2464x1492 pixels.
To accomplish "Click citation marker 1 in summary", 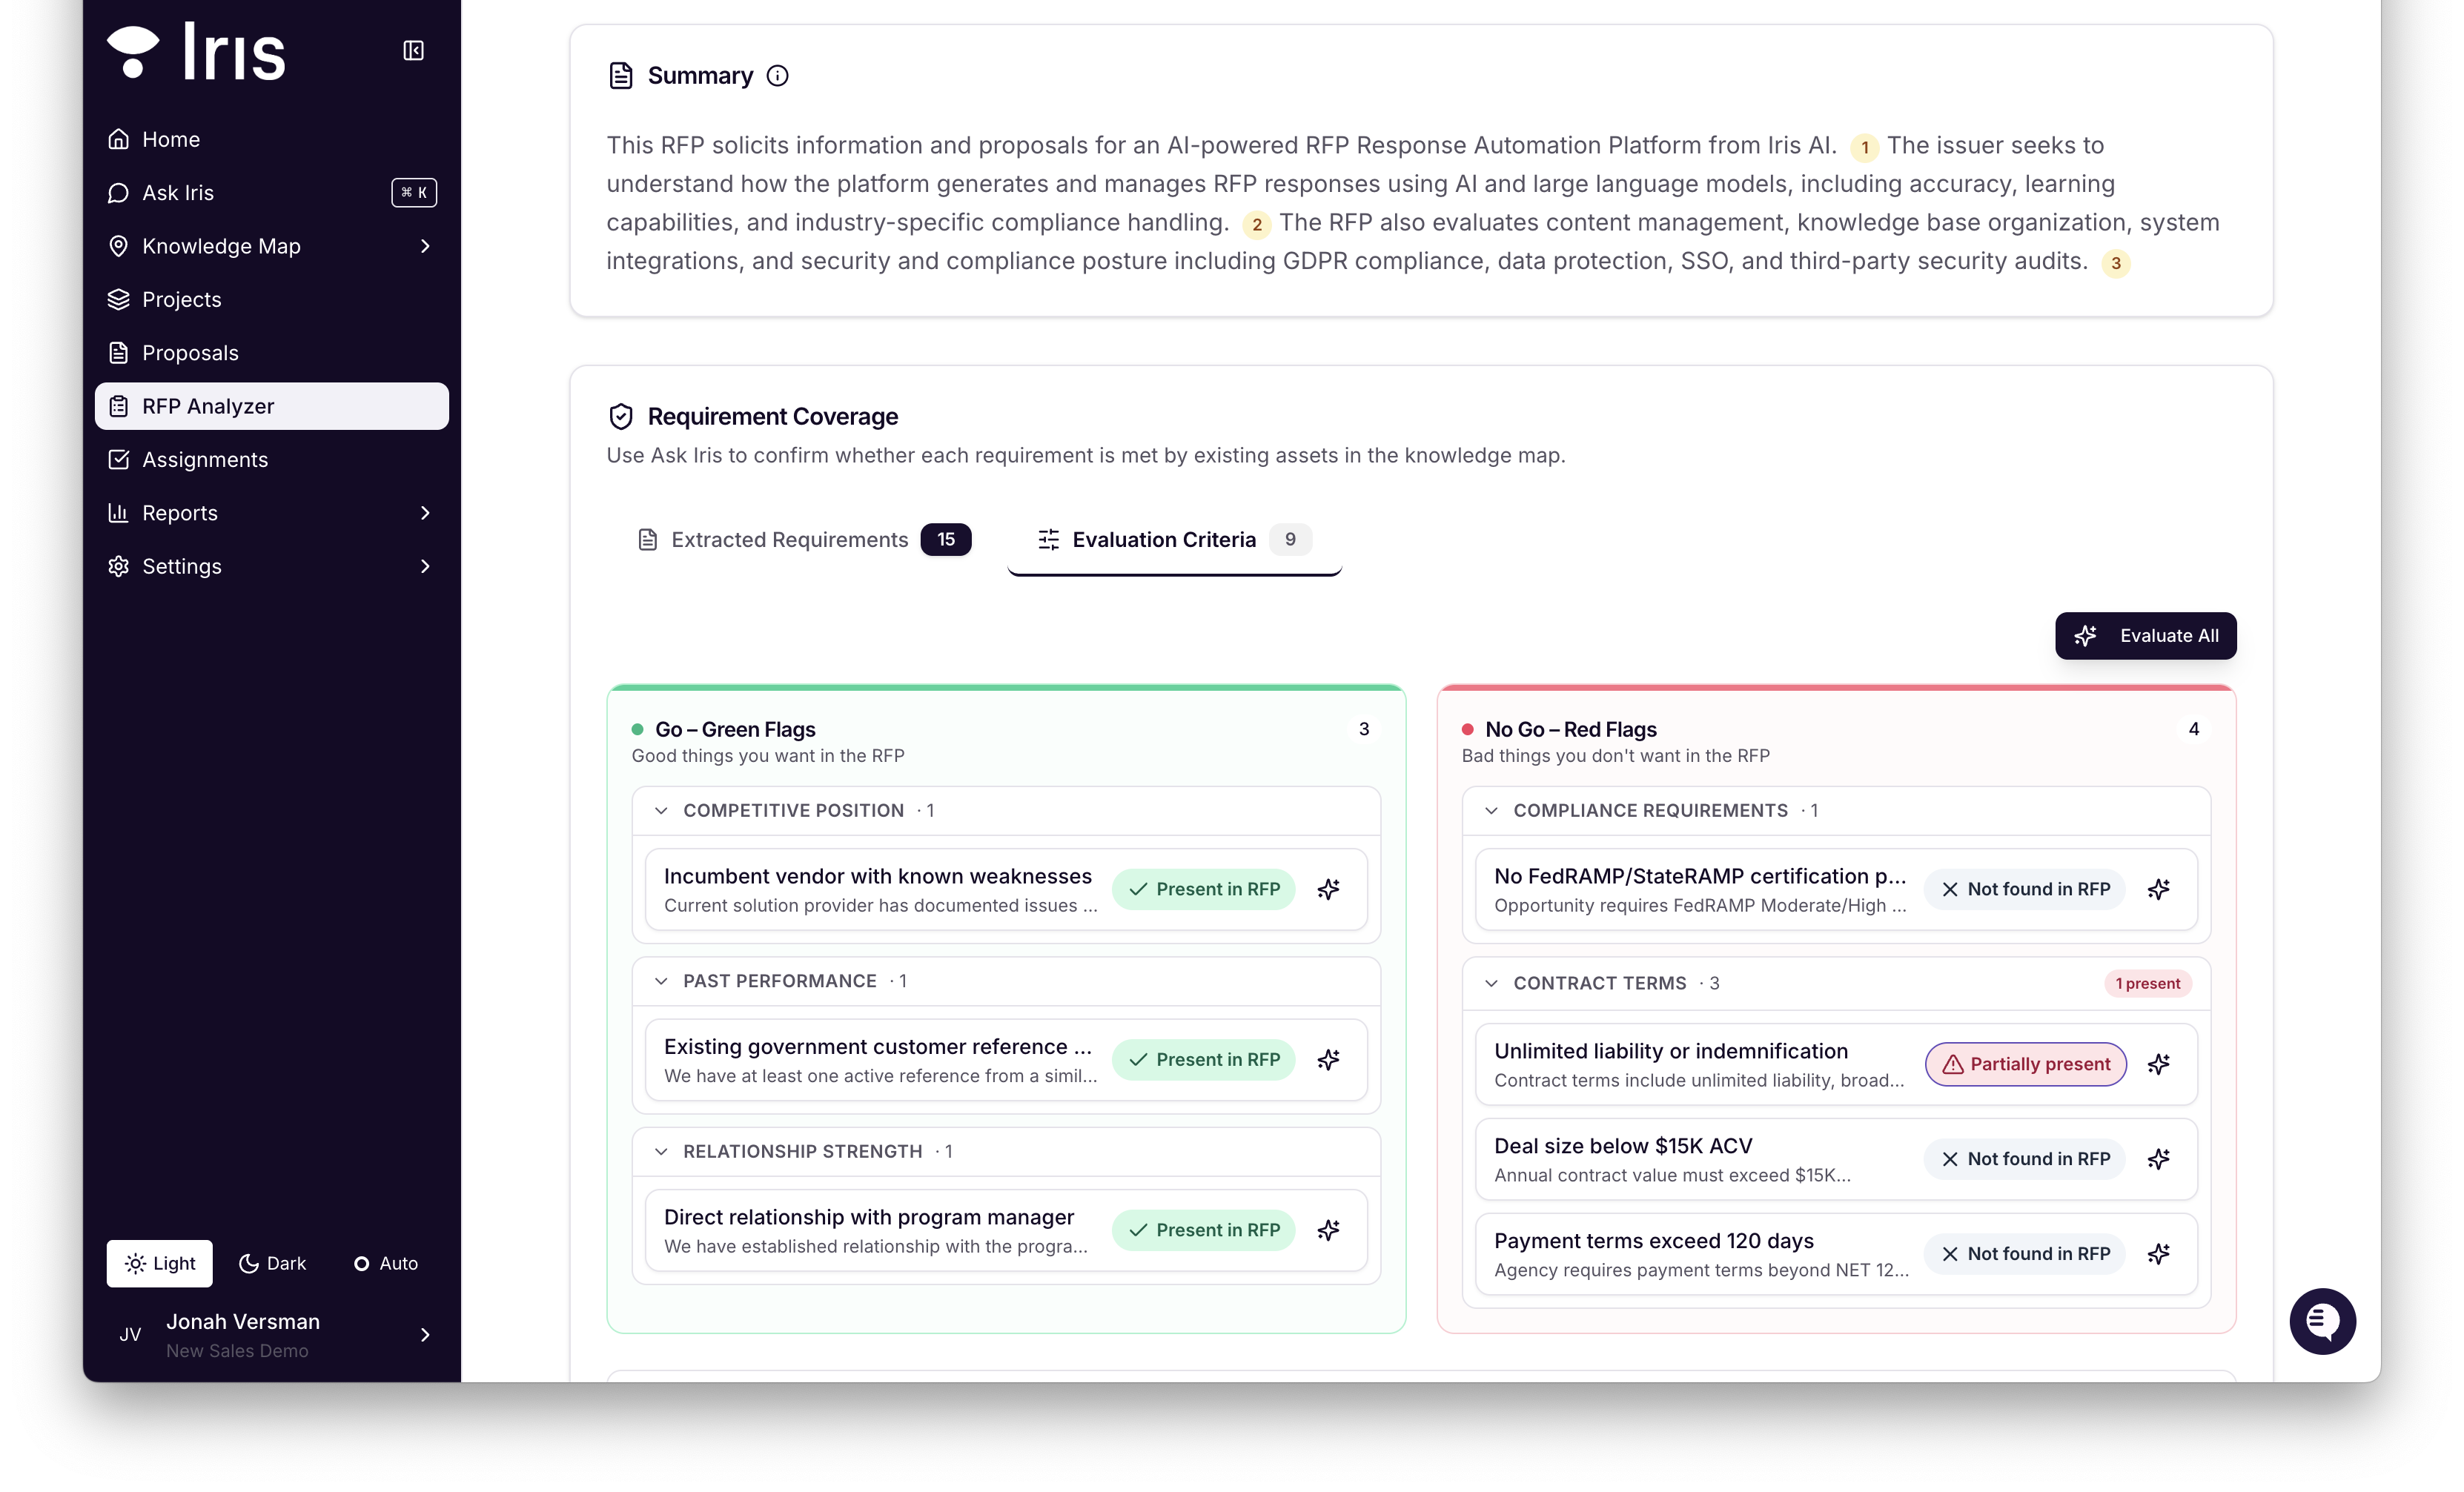I will [1864, 147].
